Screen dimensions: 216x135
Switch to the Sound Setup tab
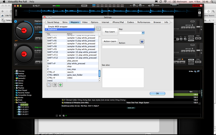click(53, 22)
